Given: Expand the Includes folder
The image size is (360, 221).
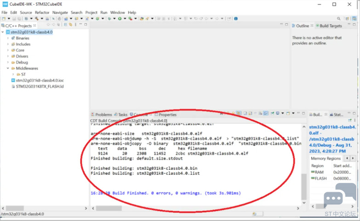Looking at the screenshot, I should tap(8, 44).
